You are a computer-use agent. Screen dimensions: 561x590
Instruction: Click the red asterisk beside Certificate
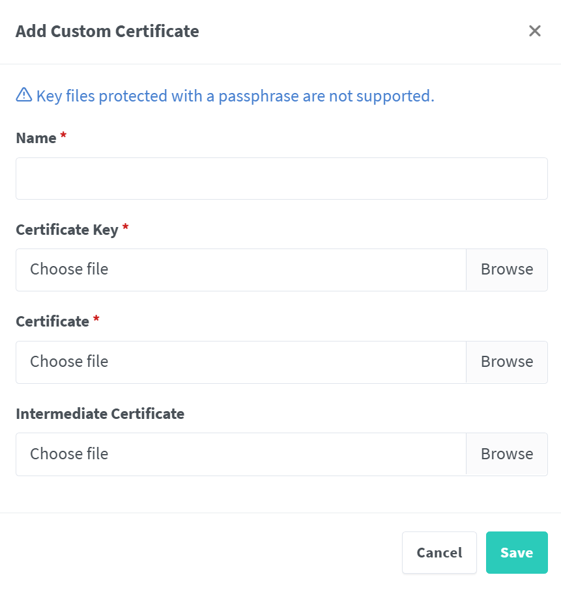click(95, 319)
